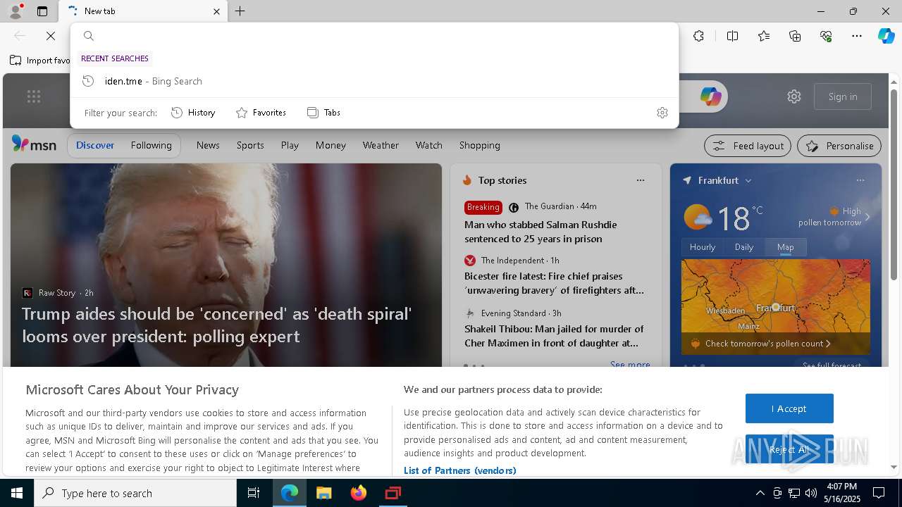Show hidden system tray icons
This screenshot has width=902, height=507.
tap(760, 493)
